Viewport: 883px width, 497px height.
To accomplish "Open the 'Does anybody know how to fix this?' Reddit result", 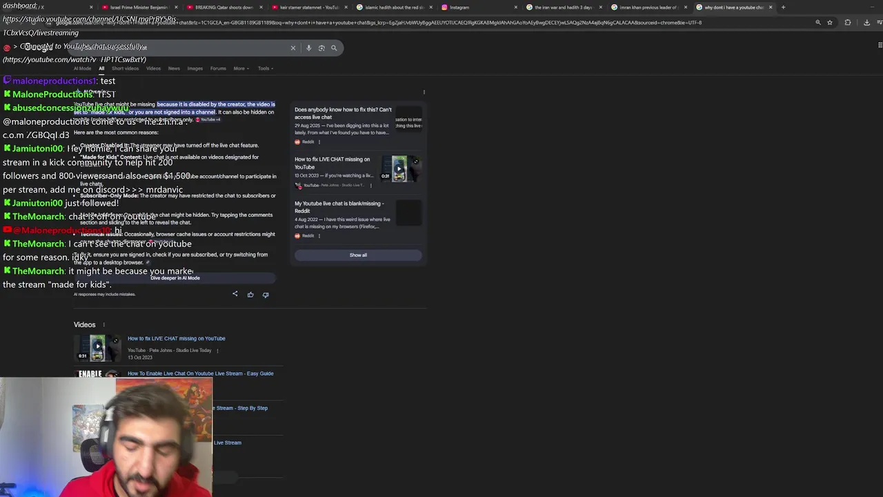I will tap(343, 113).
